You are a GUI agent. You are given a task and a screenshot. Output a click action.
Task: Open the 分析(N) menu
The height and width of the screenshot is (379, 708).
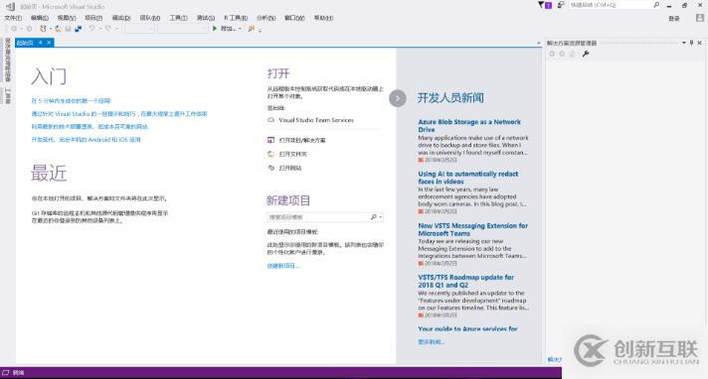[265, 18]
